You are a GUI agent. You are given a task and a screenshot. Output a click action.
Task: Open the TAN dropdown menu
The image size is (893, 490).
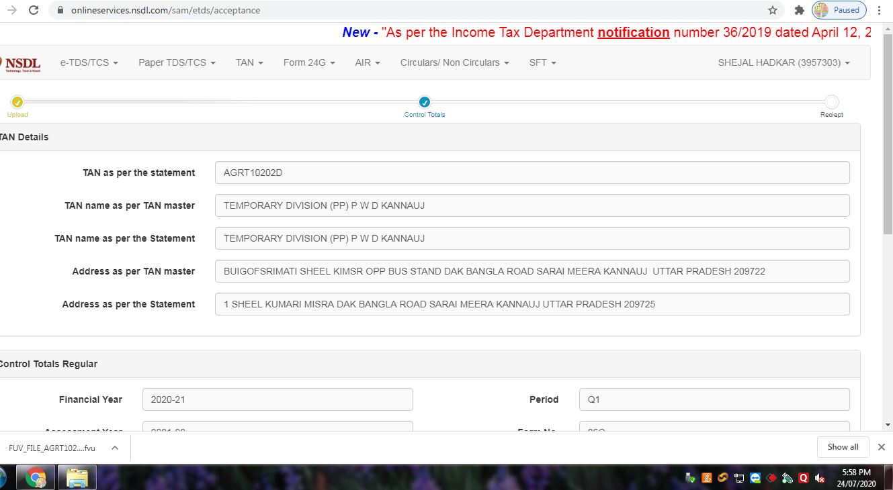[x=249, y=62]
